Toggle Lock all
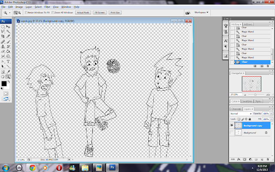This screenshot has height=172, width=275. (250, 119)
